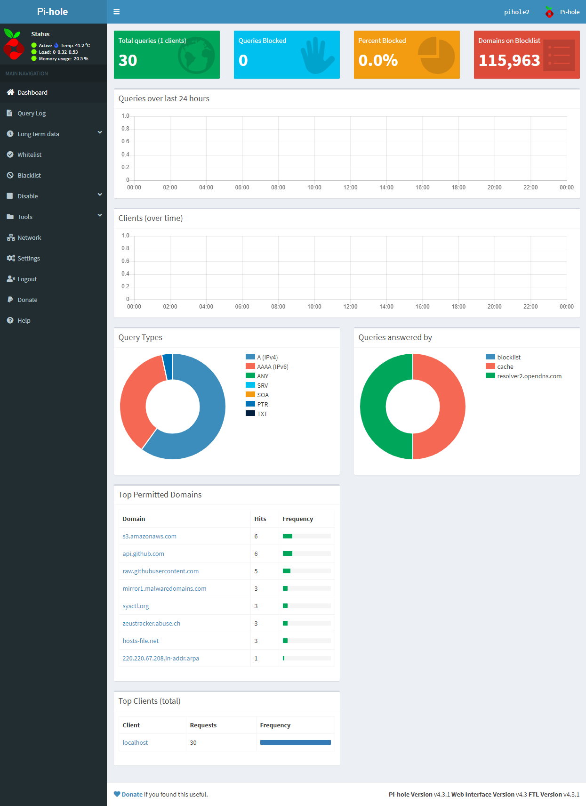
Task: Open the localhost client link
Action: [x=135, y=742]
